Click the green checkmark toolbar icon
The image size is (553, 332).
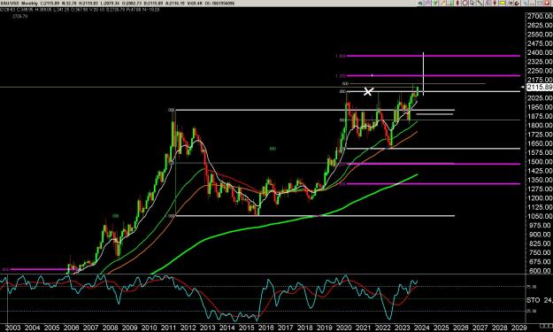click(x=435, y=3)
